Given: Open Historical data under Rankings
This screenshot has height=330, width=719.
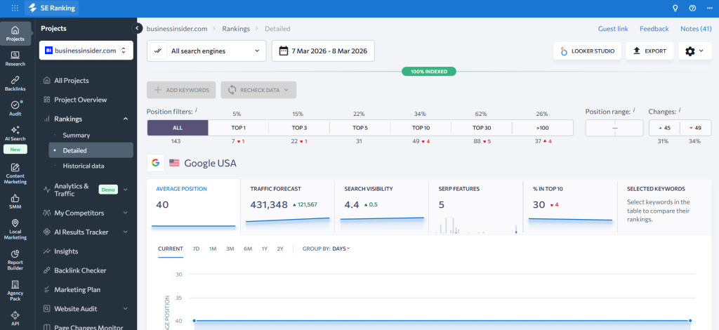Looking at the screenshot, I should click(84, 166).
